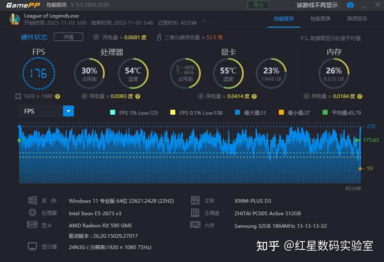Click the 导出 export button

point(258,5)
